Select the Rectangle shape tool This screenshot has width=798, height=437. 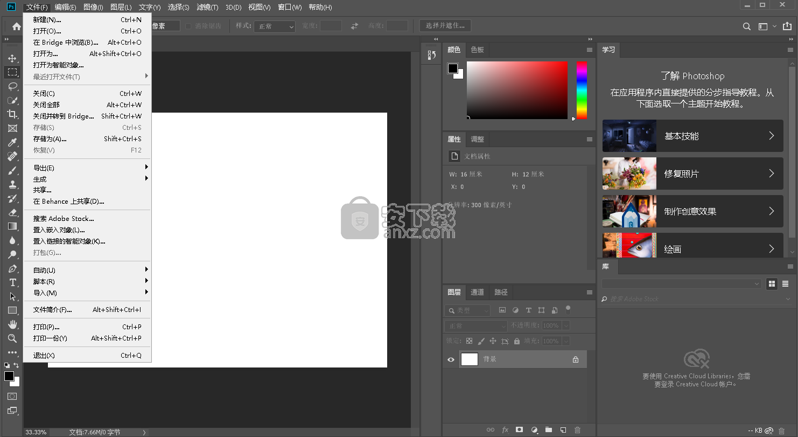pyautogui.click(x=12, y=310)
